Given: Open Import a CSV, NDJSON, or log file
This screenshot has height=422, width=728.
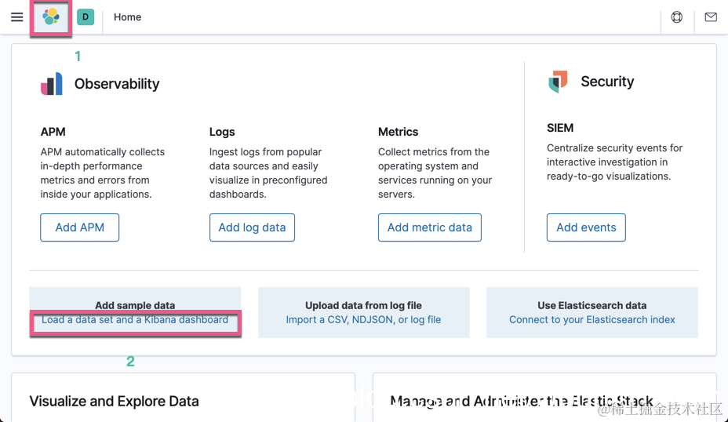Looking at the screenshot, I should pos(363,320).
